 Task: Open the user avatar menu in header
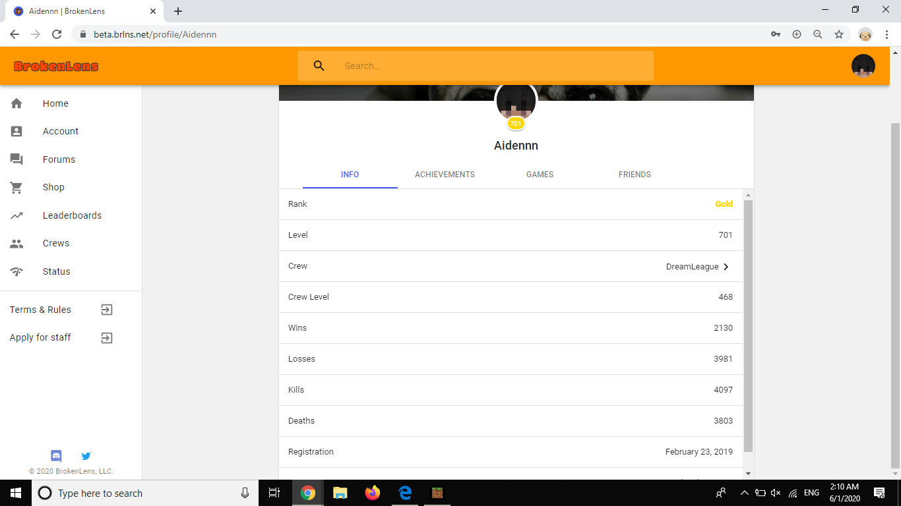(863, 66)
